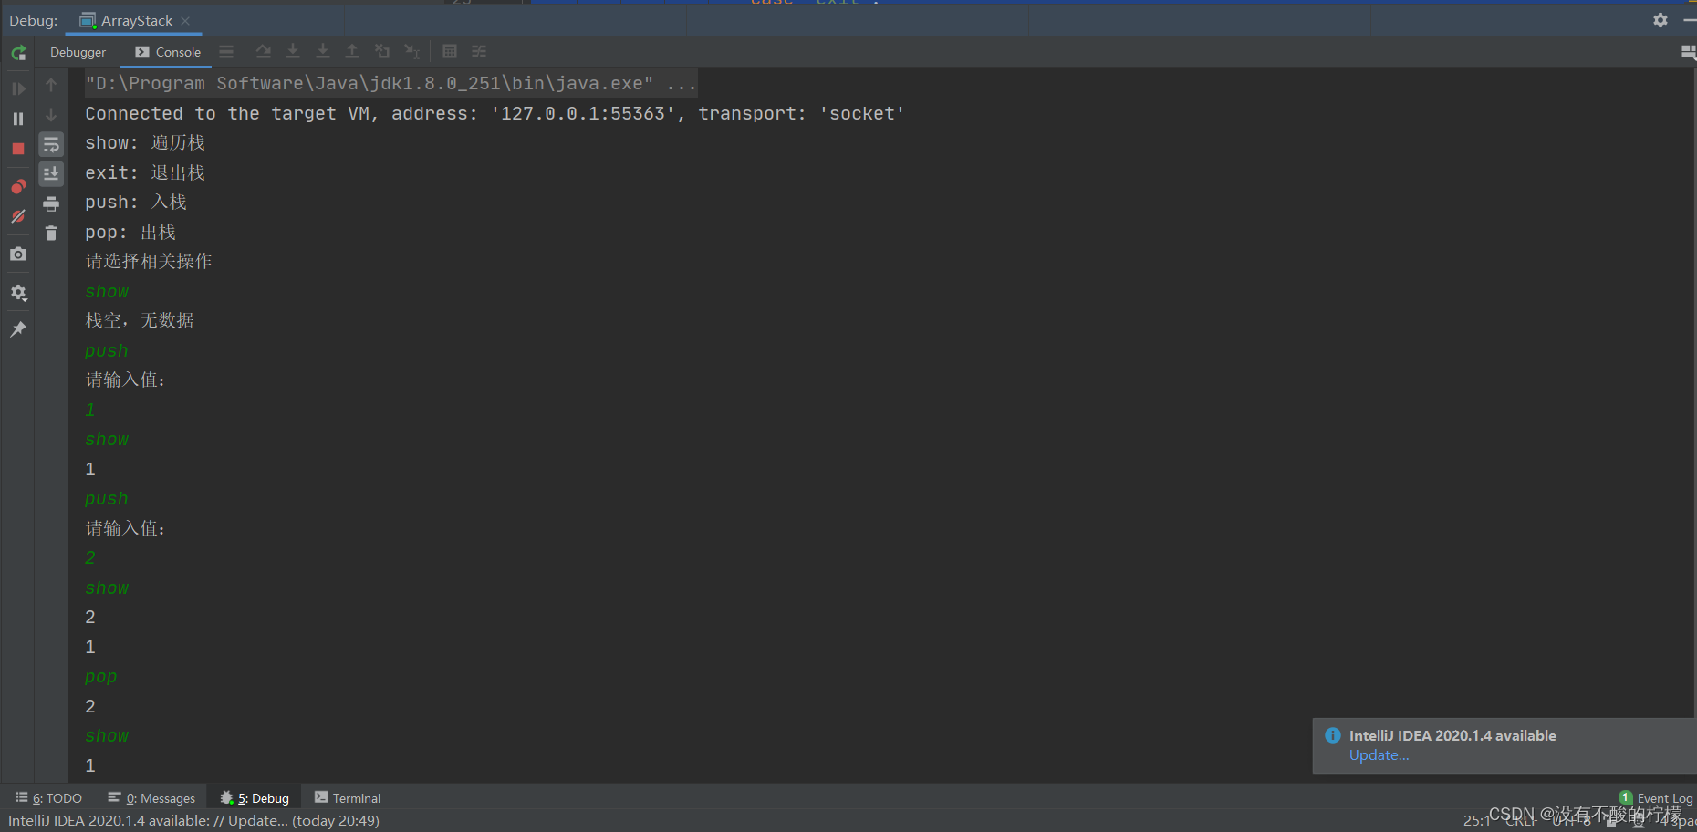Click the info icon in update notification
This screenshot has width=1697, height=832.
click(1333, 735)
